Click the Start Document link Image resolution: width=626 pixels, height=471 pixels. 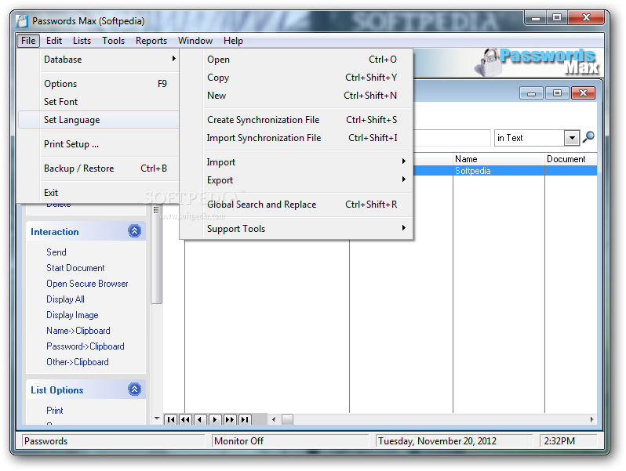click(x=75, y=267)
